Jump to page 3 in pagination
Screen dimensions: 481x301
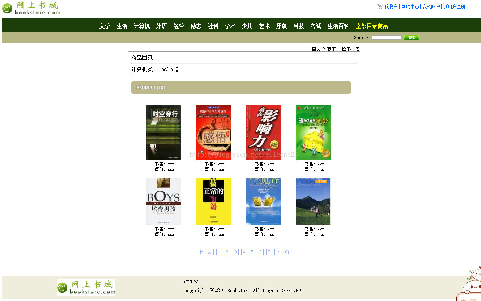tap(236, 252)
